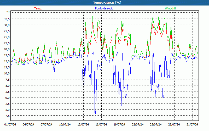Click the 28/07/24 date label
Viewport: 209px width, 131px height.
[x=174, y=124]
